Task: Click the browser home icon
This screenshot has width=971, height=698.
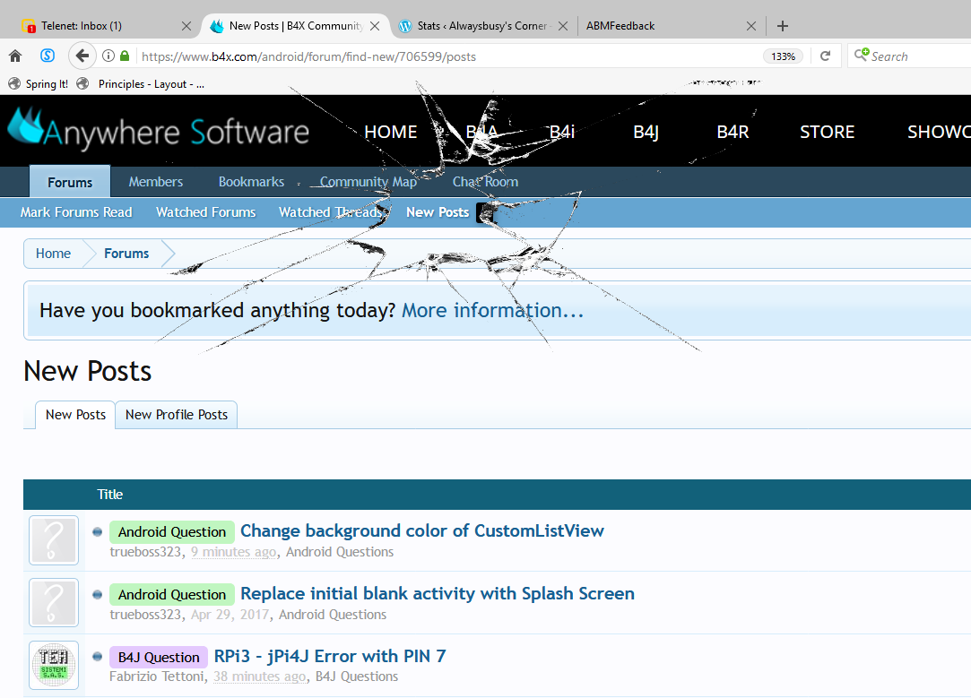Action: click(15, 56)
